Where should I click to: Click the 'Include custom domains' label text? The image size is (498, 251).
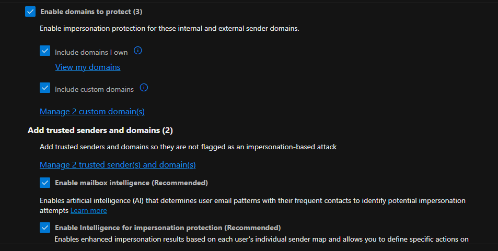coord(94,89)
